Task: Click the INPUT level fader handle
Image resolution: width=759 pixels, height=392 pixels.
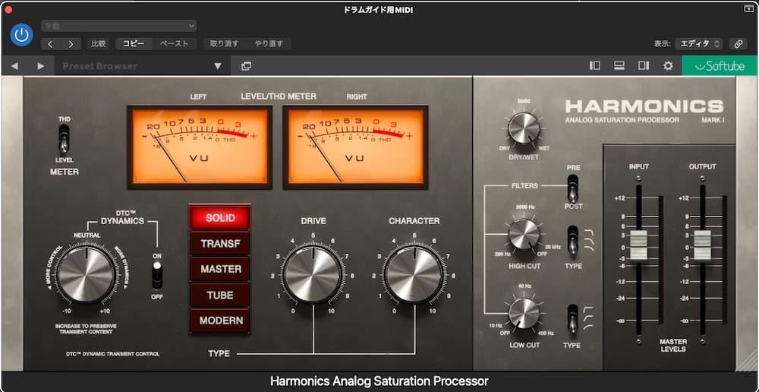Action: click(638, 245)
